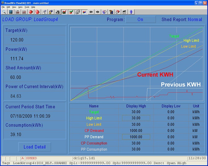Viewport: 208px width, 166px height.
Task: Select the High Limit Display High field
Action: (x=136, y=118)
